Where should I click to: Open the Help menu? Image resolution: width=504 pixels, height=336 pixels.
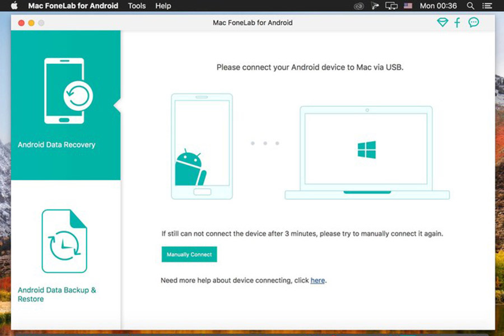163,6
